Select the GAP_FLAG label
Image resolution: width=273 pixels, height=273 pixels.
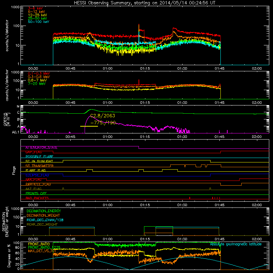click(33, 152)
